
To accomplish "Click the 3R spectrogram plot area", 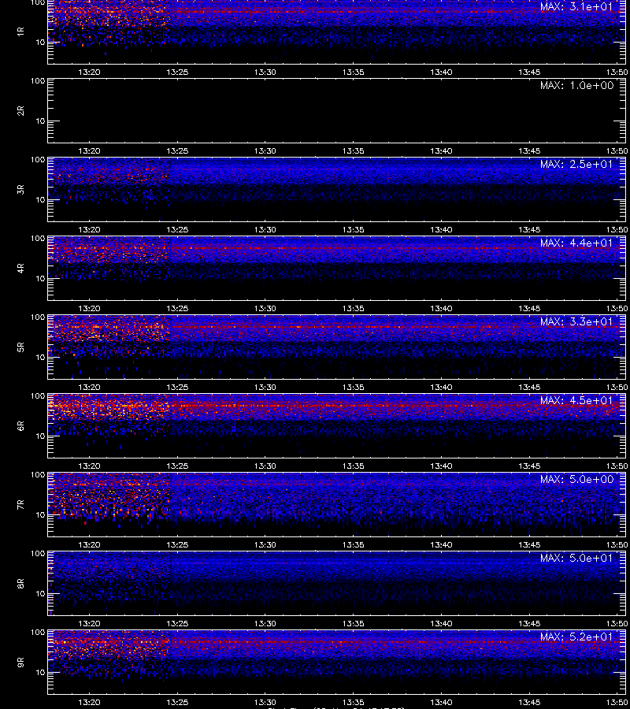I will click(337, 189).
